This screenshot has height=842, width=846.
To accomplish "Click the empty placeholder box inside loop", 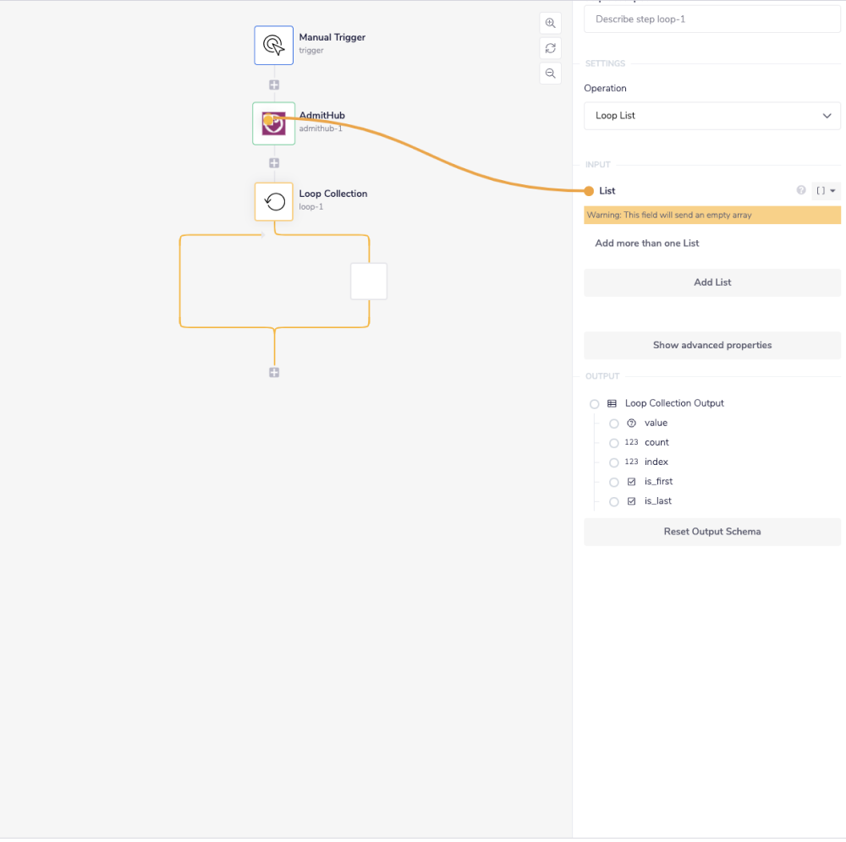I will pyautogui.click(x=369, y=281).
